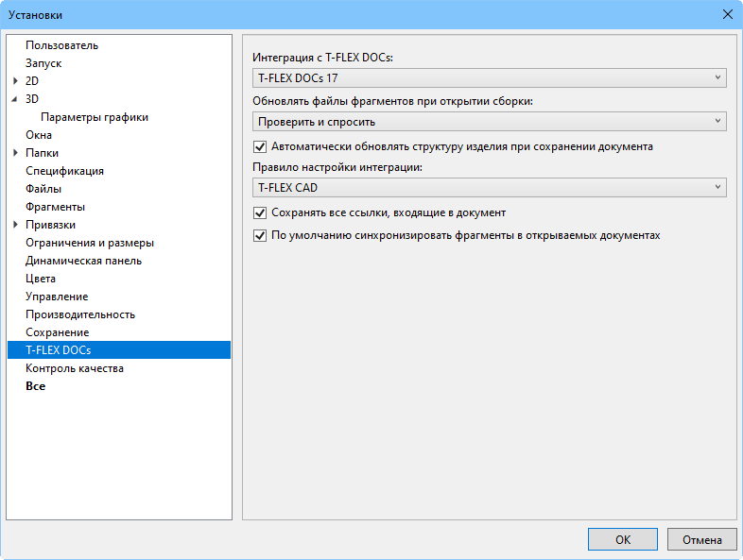This screenshot has height=560, width=743.
Task: Open the Правило настройки интеграции dropdown
Action: [x=489, y=188]
